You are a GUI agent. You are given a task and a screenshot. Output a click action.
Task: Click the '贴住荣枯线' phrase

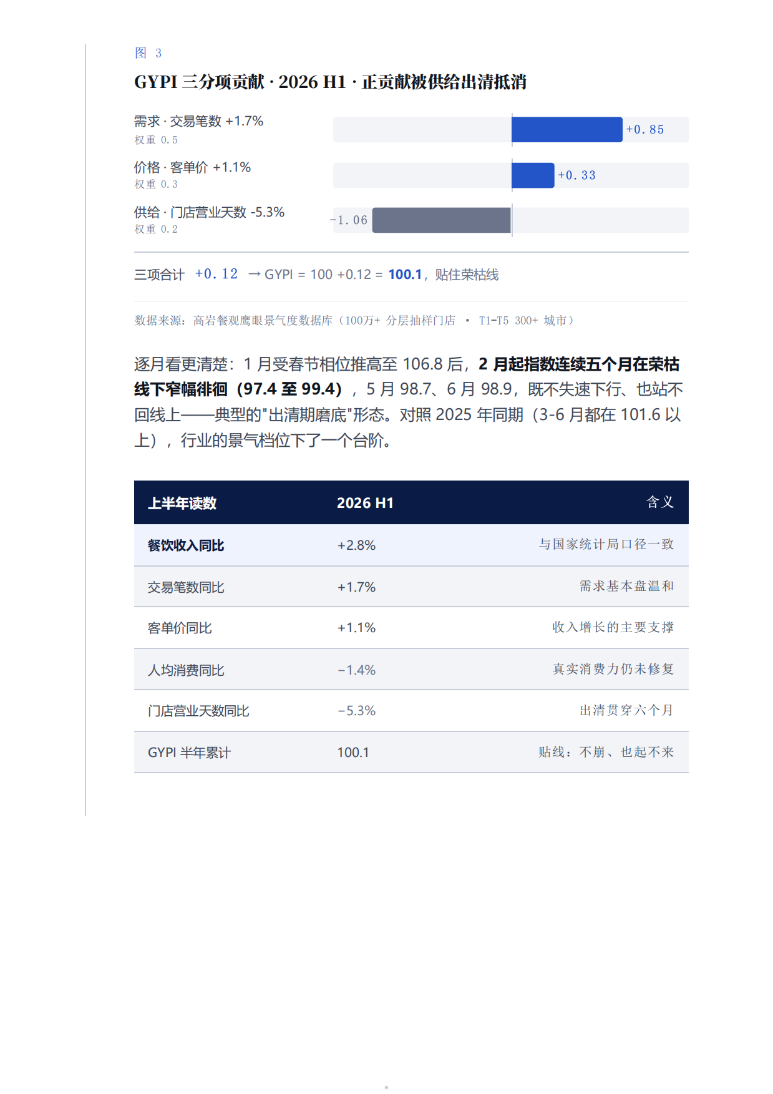[467, 275]
